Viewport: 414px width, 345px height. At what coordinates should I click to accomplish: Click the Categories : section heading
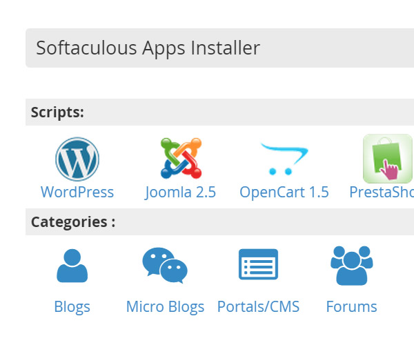click(x=219, y=221)
